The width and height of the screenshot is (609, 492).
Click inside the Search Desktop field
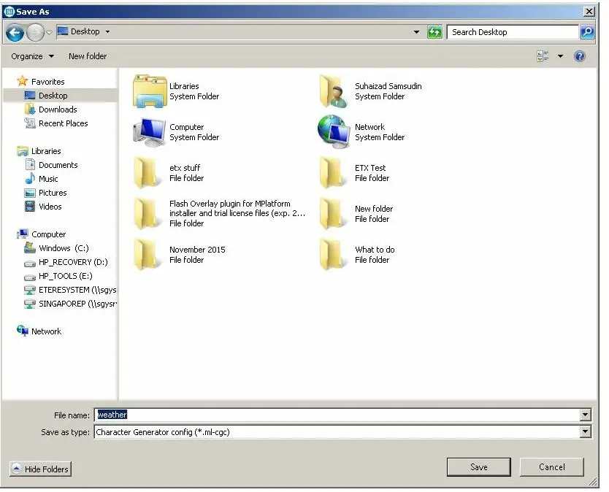pyautogui.click(x=513, y=32)
